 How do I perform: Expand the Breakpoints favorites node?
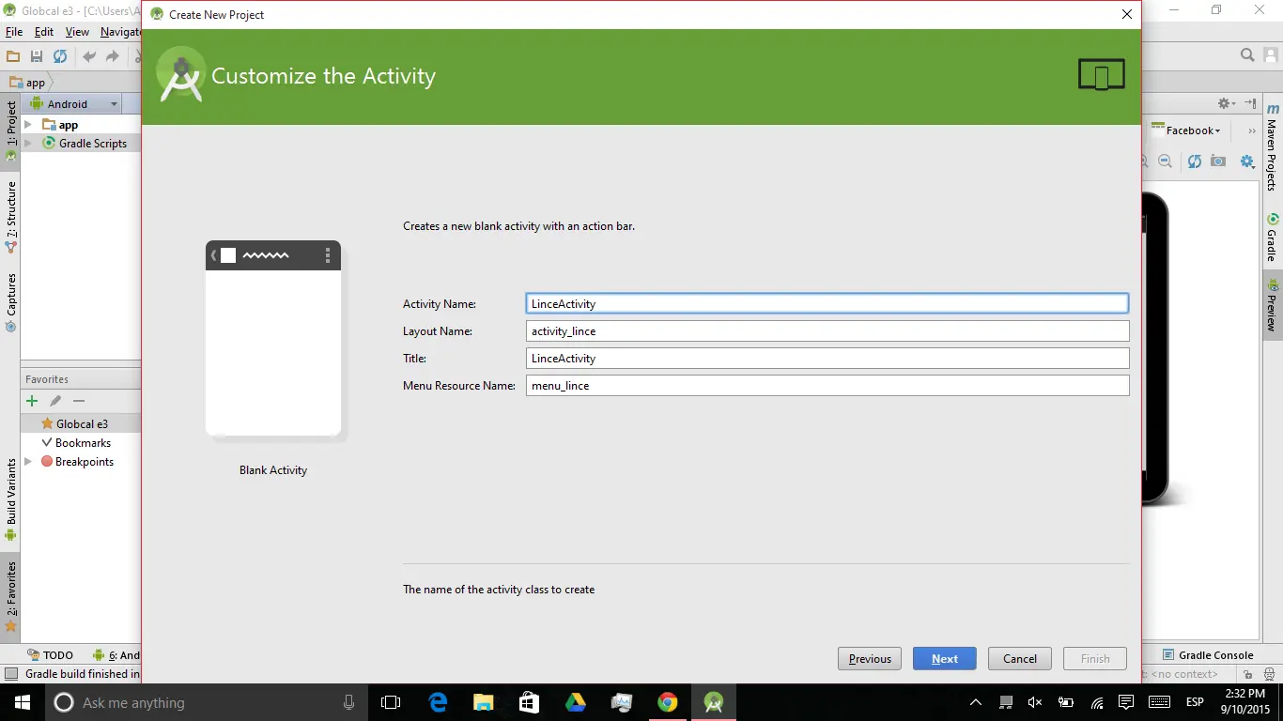(x=27, y=462)
